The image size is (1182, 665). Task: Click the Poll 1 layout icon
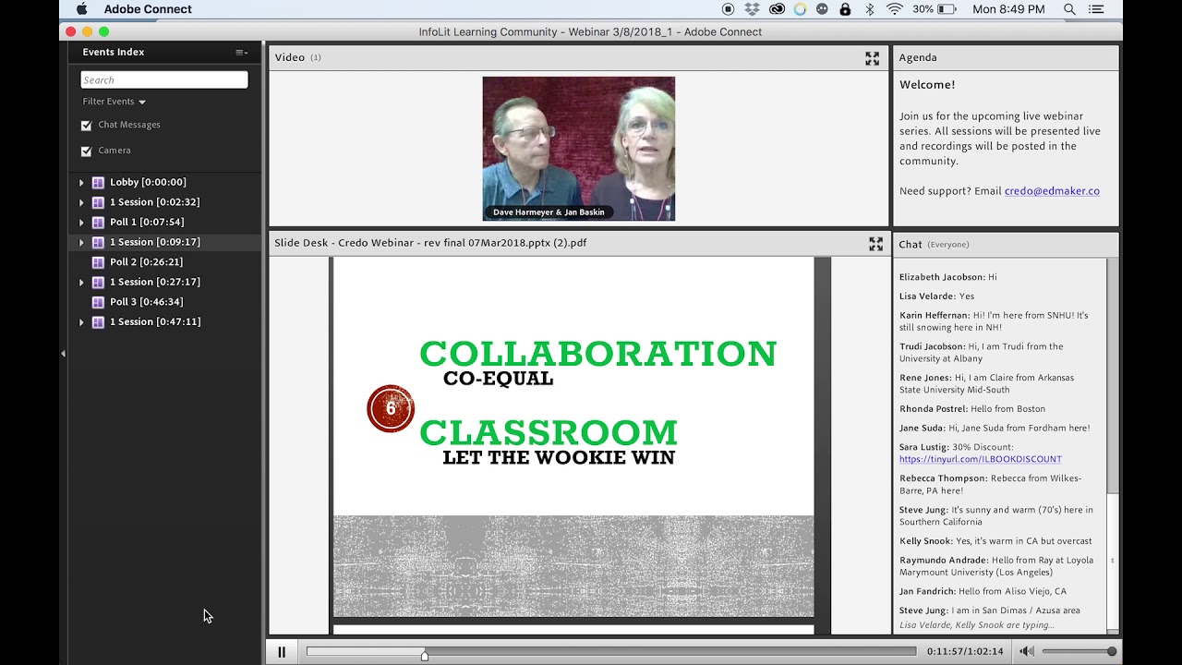click(x=98, y=223)
